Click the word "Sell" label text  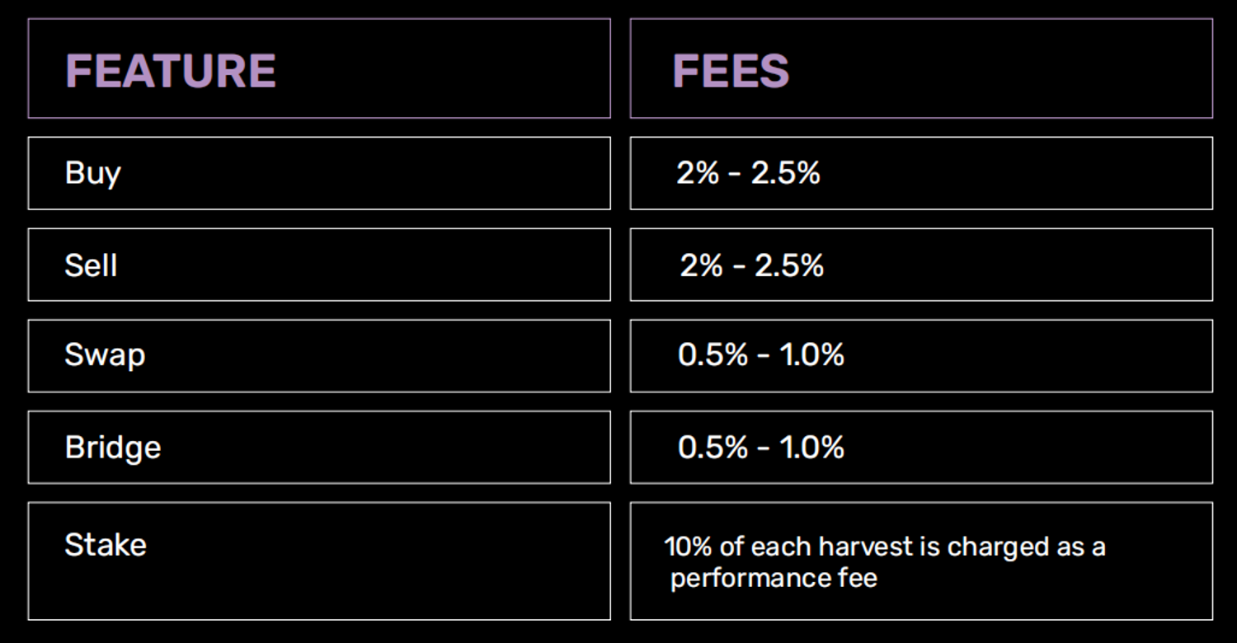(x=91, y=265)
